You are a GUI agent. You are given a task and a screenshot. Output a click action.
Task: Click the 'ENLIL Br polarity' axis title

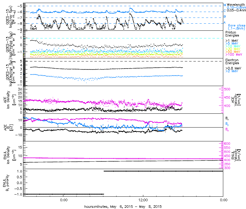coord(6,183)
